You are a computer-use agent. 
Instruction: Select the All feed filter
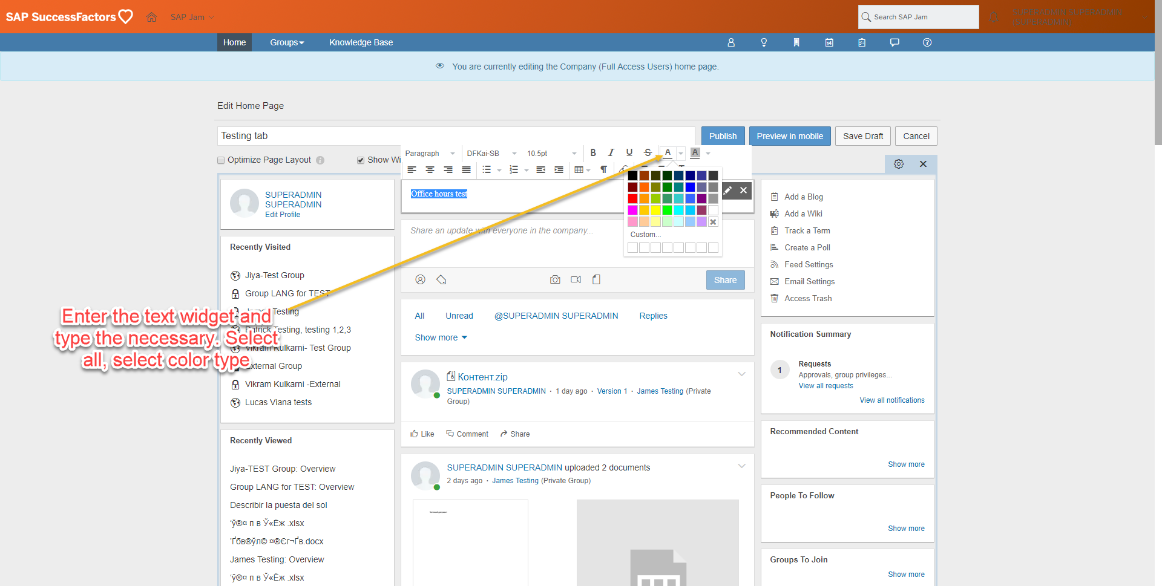419,316
